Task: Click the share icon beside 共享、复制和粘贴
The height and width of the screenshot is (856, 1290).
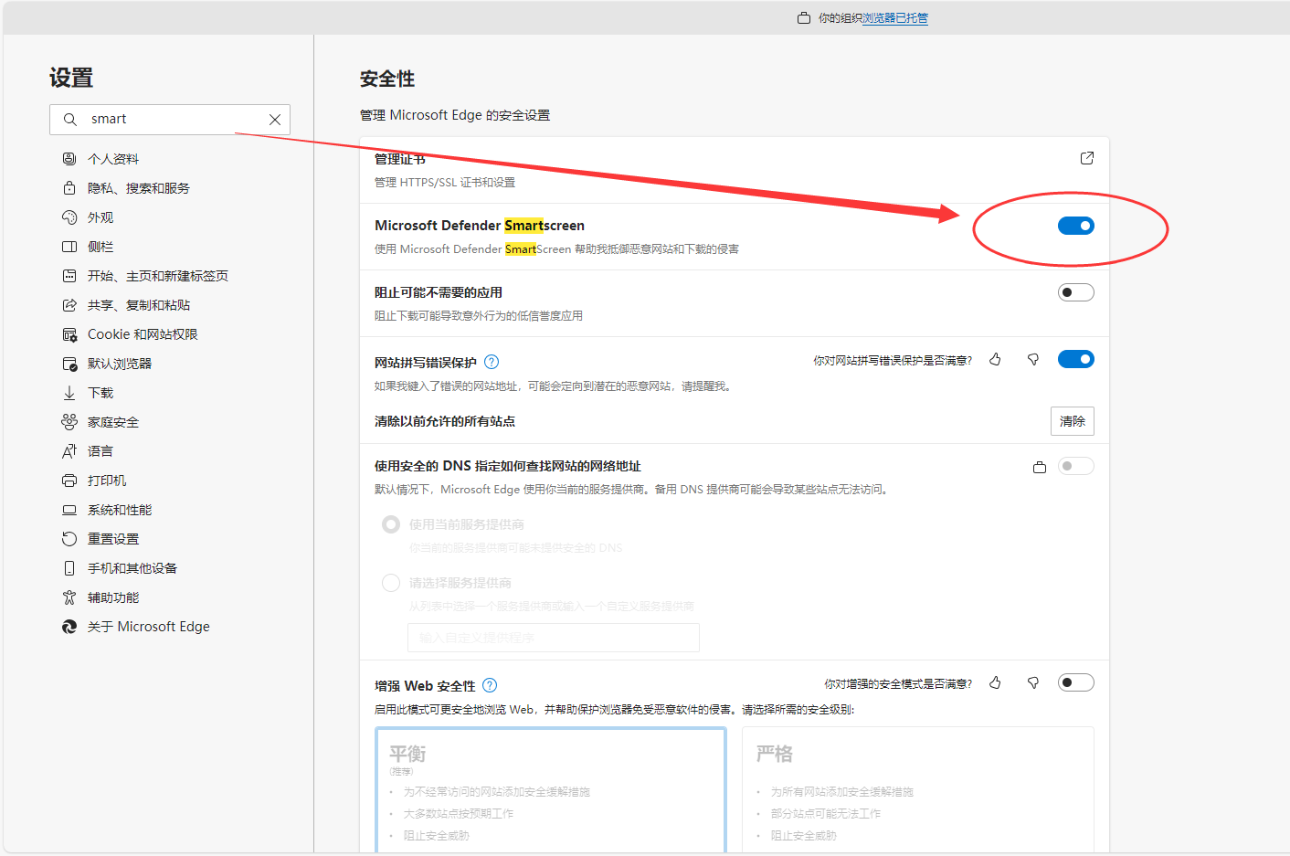Action: tap(69, 305)
